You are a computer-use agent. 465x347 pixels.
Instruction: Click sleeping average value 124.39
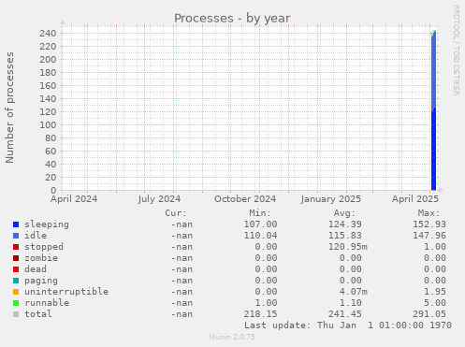(x=345, y=224)
